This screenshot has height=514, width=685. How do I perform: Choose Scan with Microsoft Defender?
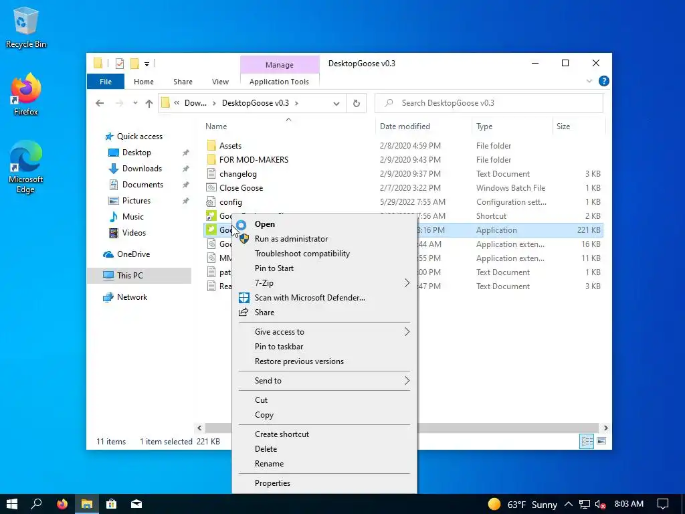[x=324, y=298]
